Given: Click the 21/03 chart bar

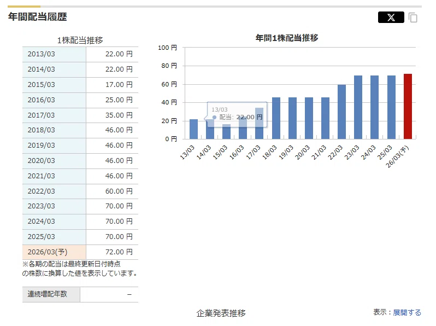Looking at the screenshot, I should pyautogui.click(x=325, y=118).
